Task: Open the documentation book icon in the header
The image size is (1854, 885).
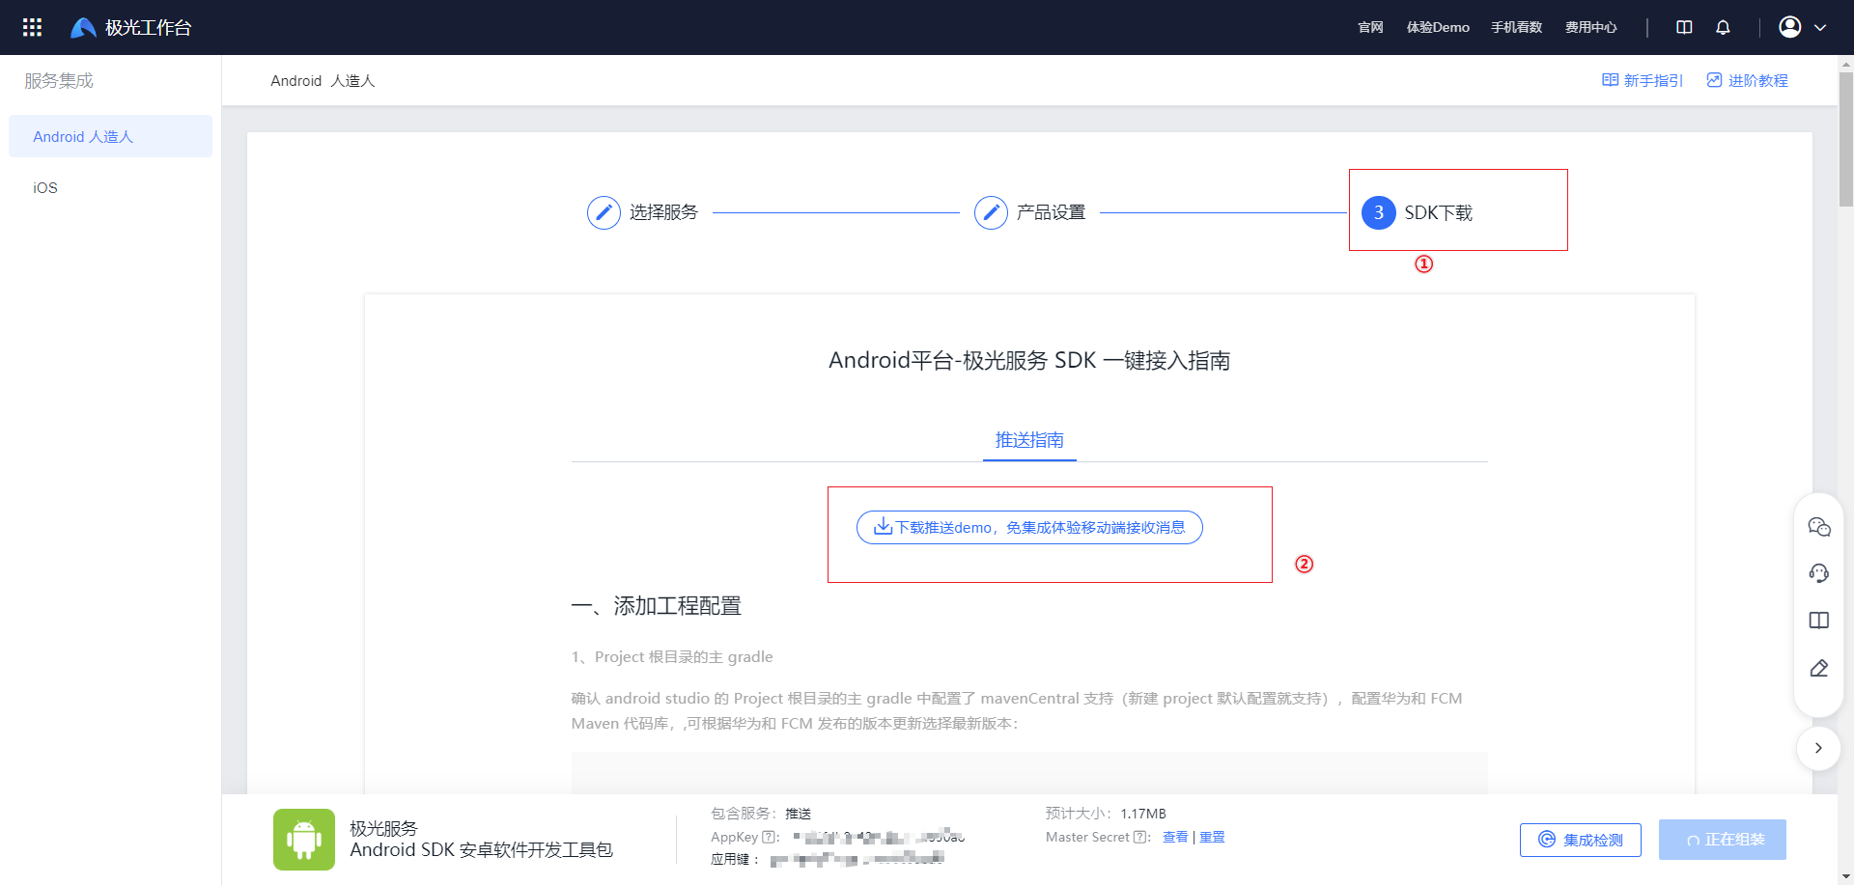Action: (1684, 27)
